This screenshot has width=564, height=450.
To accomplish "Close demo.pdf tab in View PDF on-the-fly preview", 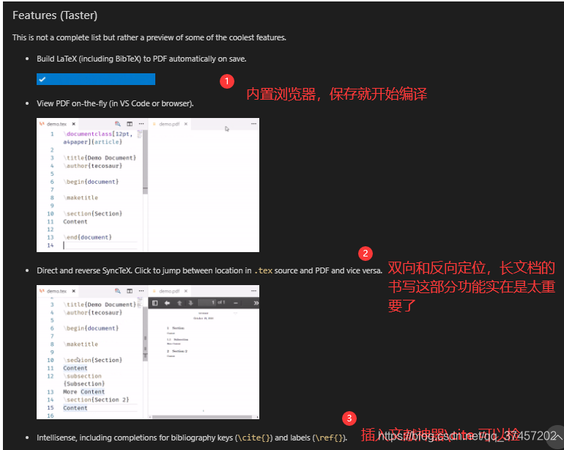I will 185,124.
